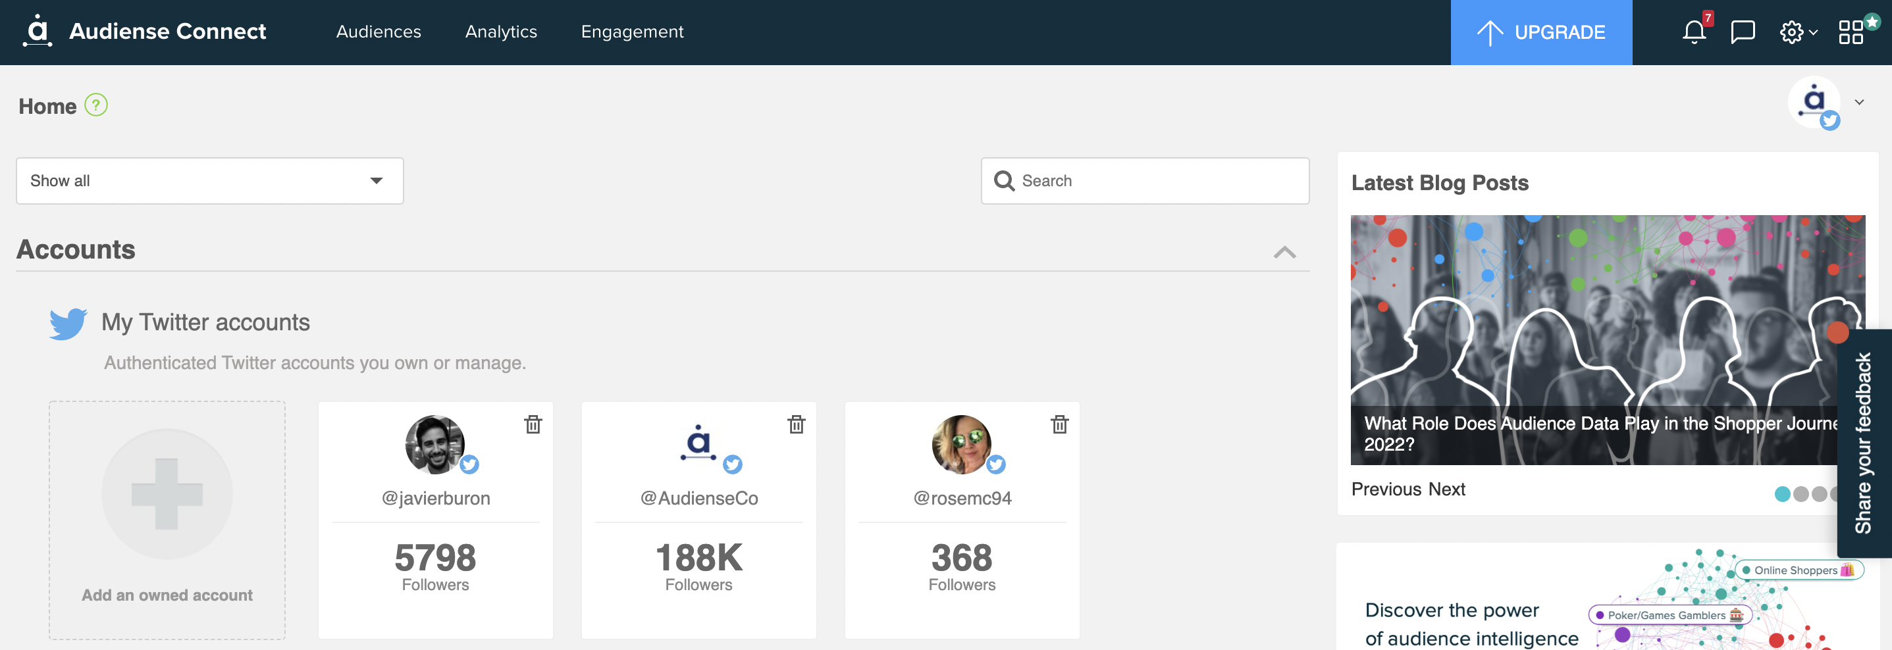Open @rosemc94 profile picture
This screenshot has height=650, width=1892.
(961, 445)
